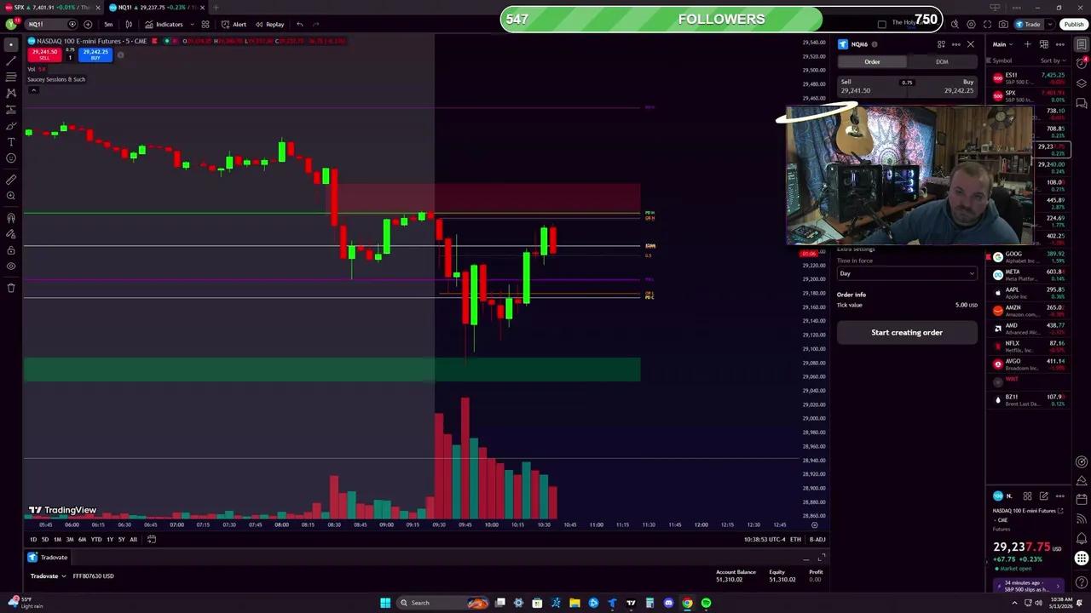
Task: Toggle magnet mode in the left toolbar
Action: (11, 218)
